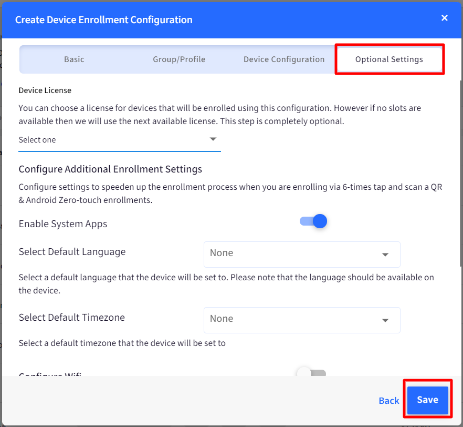This screenshot has height=427, width=463.
Task: Expand the Select Default Timezone dropdown
Action: (x=294, y=320)
